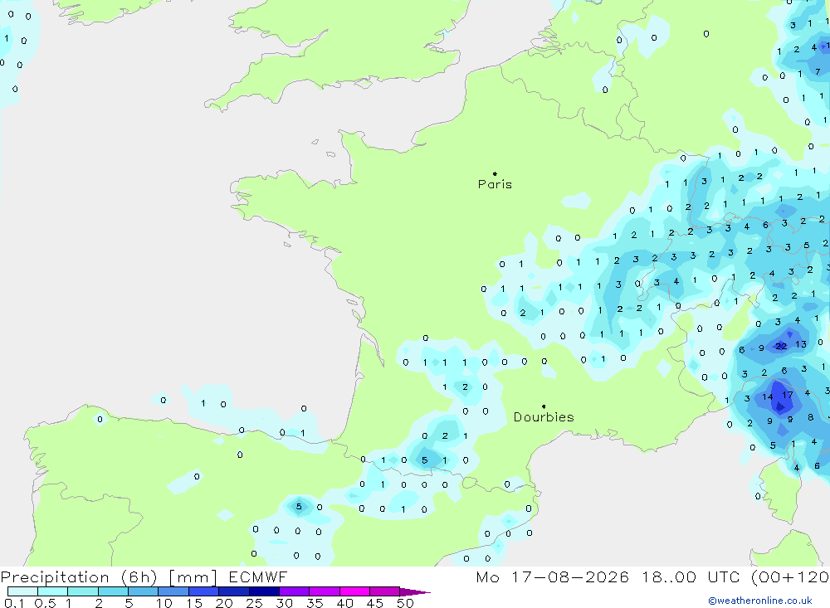
Task: Click the legend label '45'
Action: click(375, 603)
